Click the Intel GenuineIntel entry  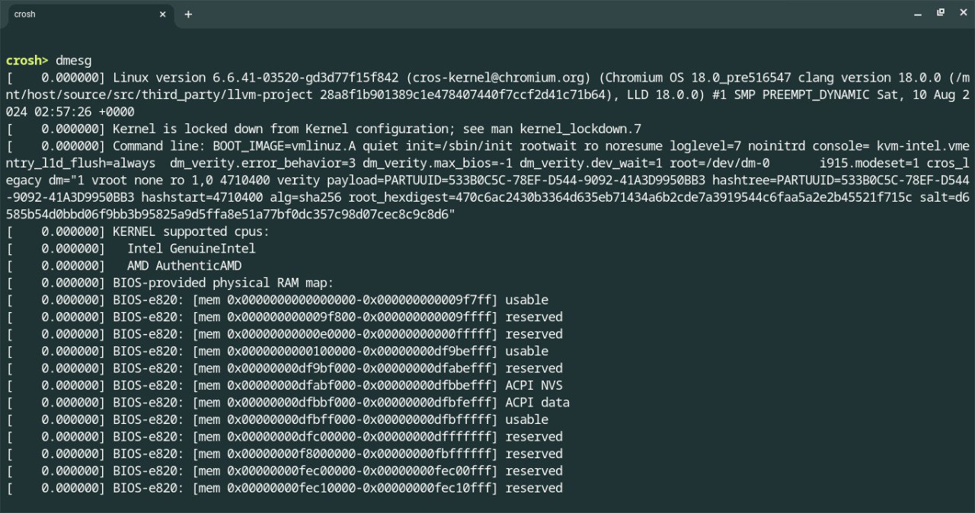point(191,248)
